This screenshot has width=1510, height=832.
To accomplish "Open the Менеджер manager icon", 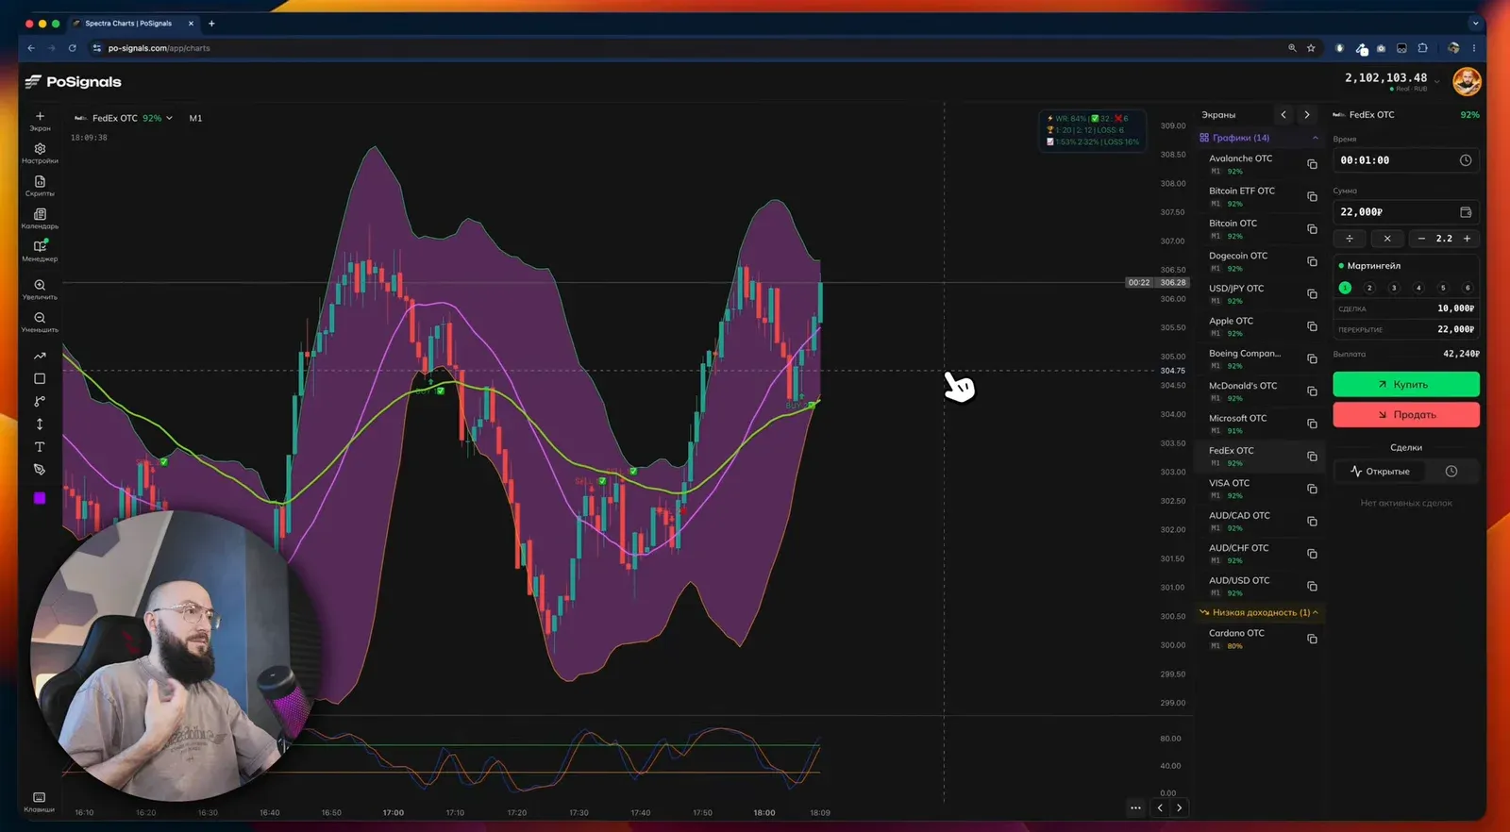I will pyautogui.click(x=40, y=246).
